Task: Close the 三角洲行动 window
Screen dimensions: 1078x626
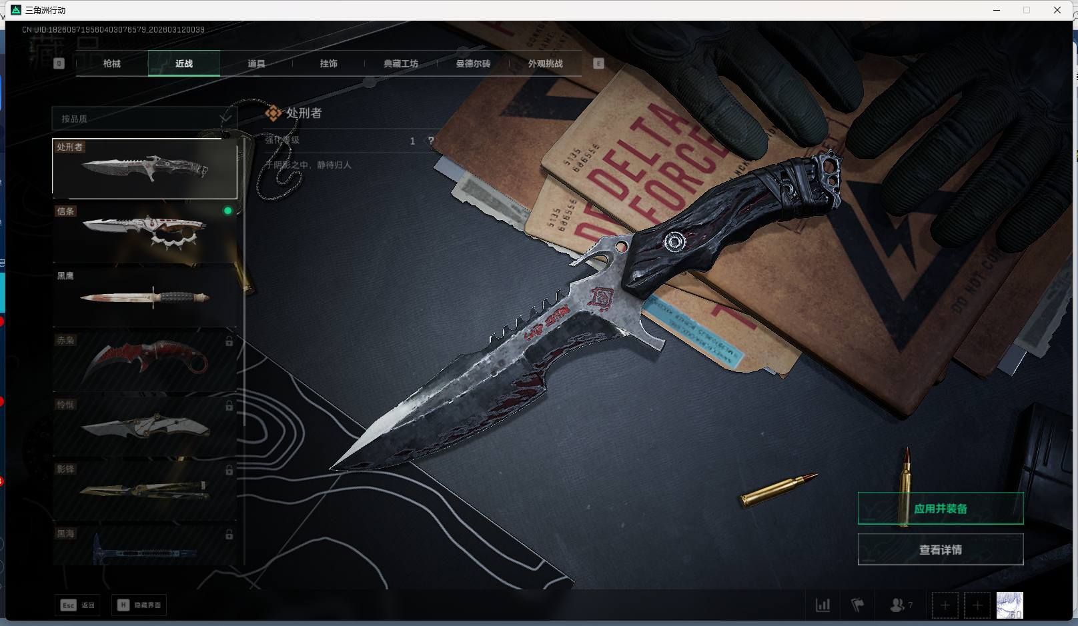Action: click(x=1057, y=10)
